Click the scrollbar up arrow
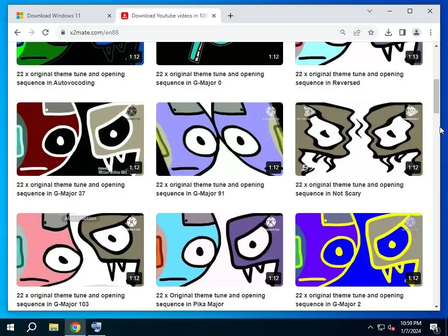 click(x=436, y=45)
